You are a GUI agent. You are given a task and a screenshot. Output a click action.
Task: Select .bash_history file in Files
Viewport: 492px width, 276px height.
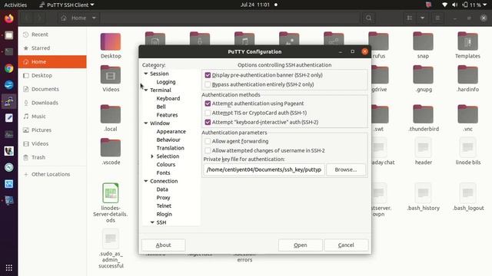click(423, 197)
